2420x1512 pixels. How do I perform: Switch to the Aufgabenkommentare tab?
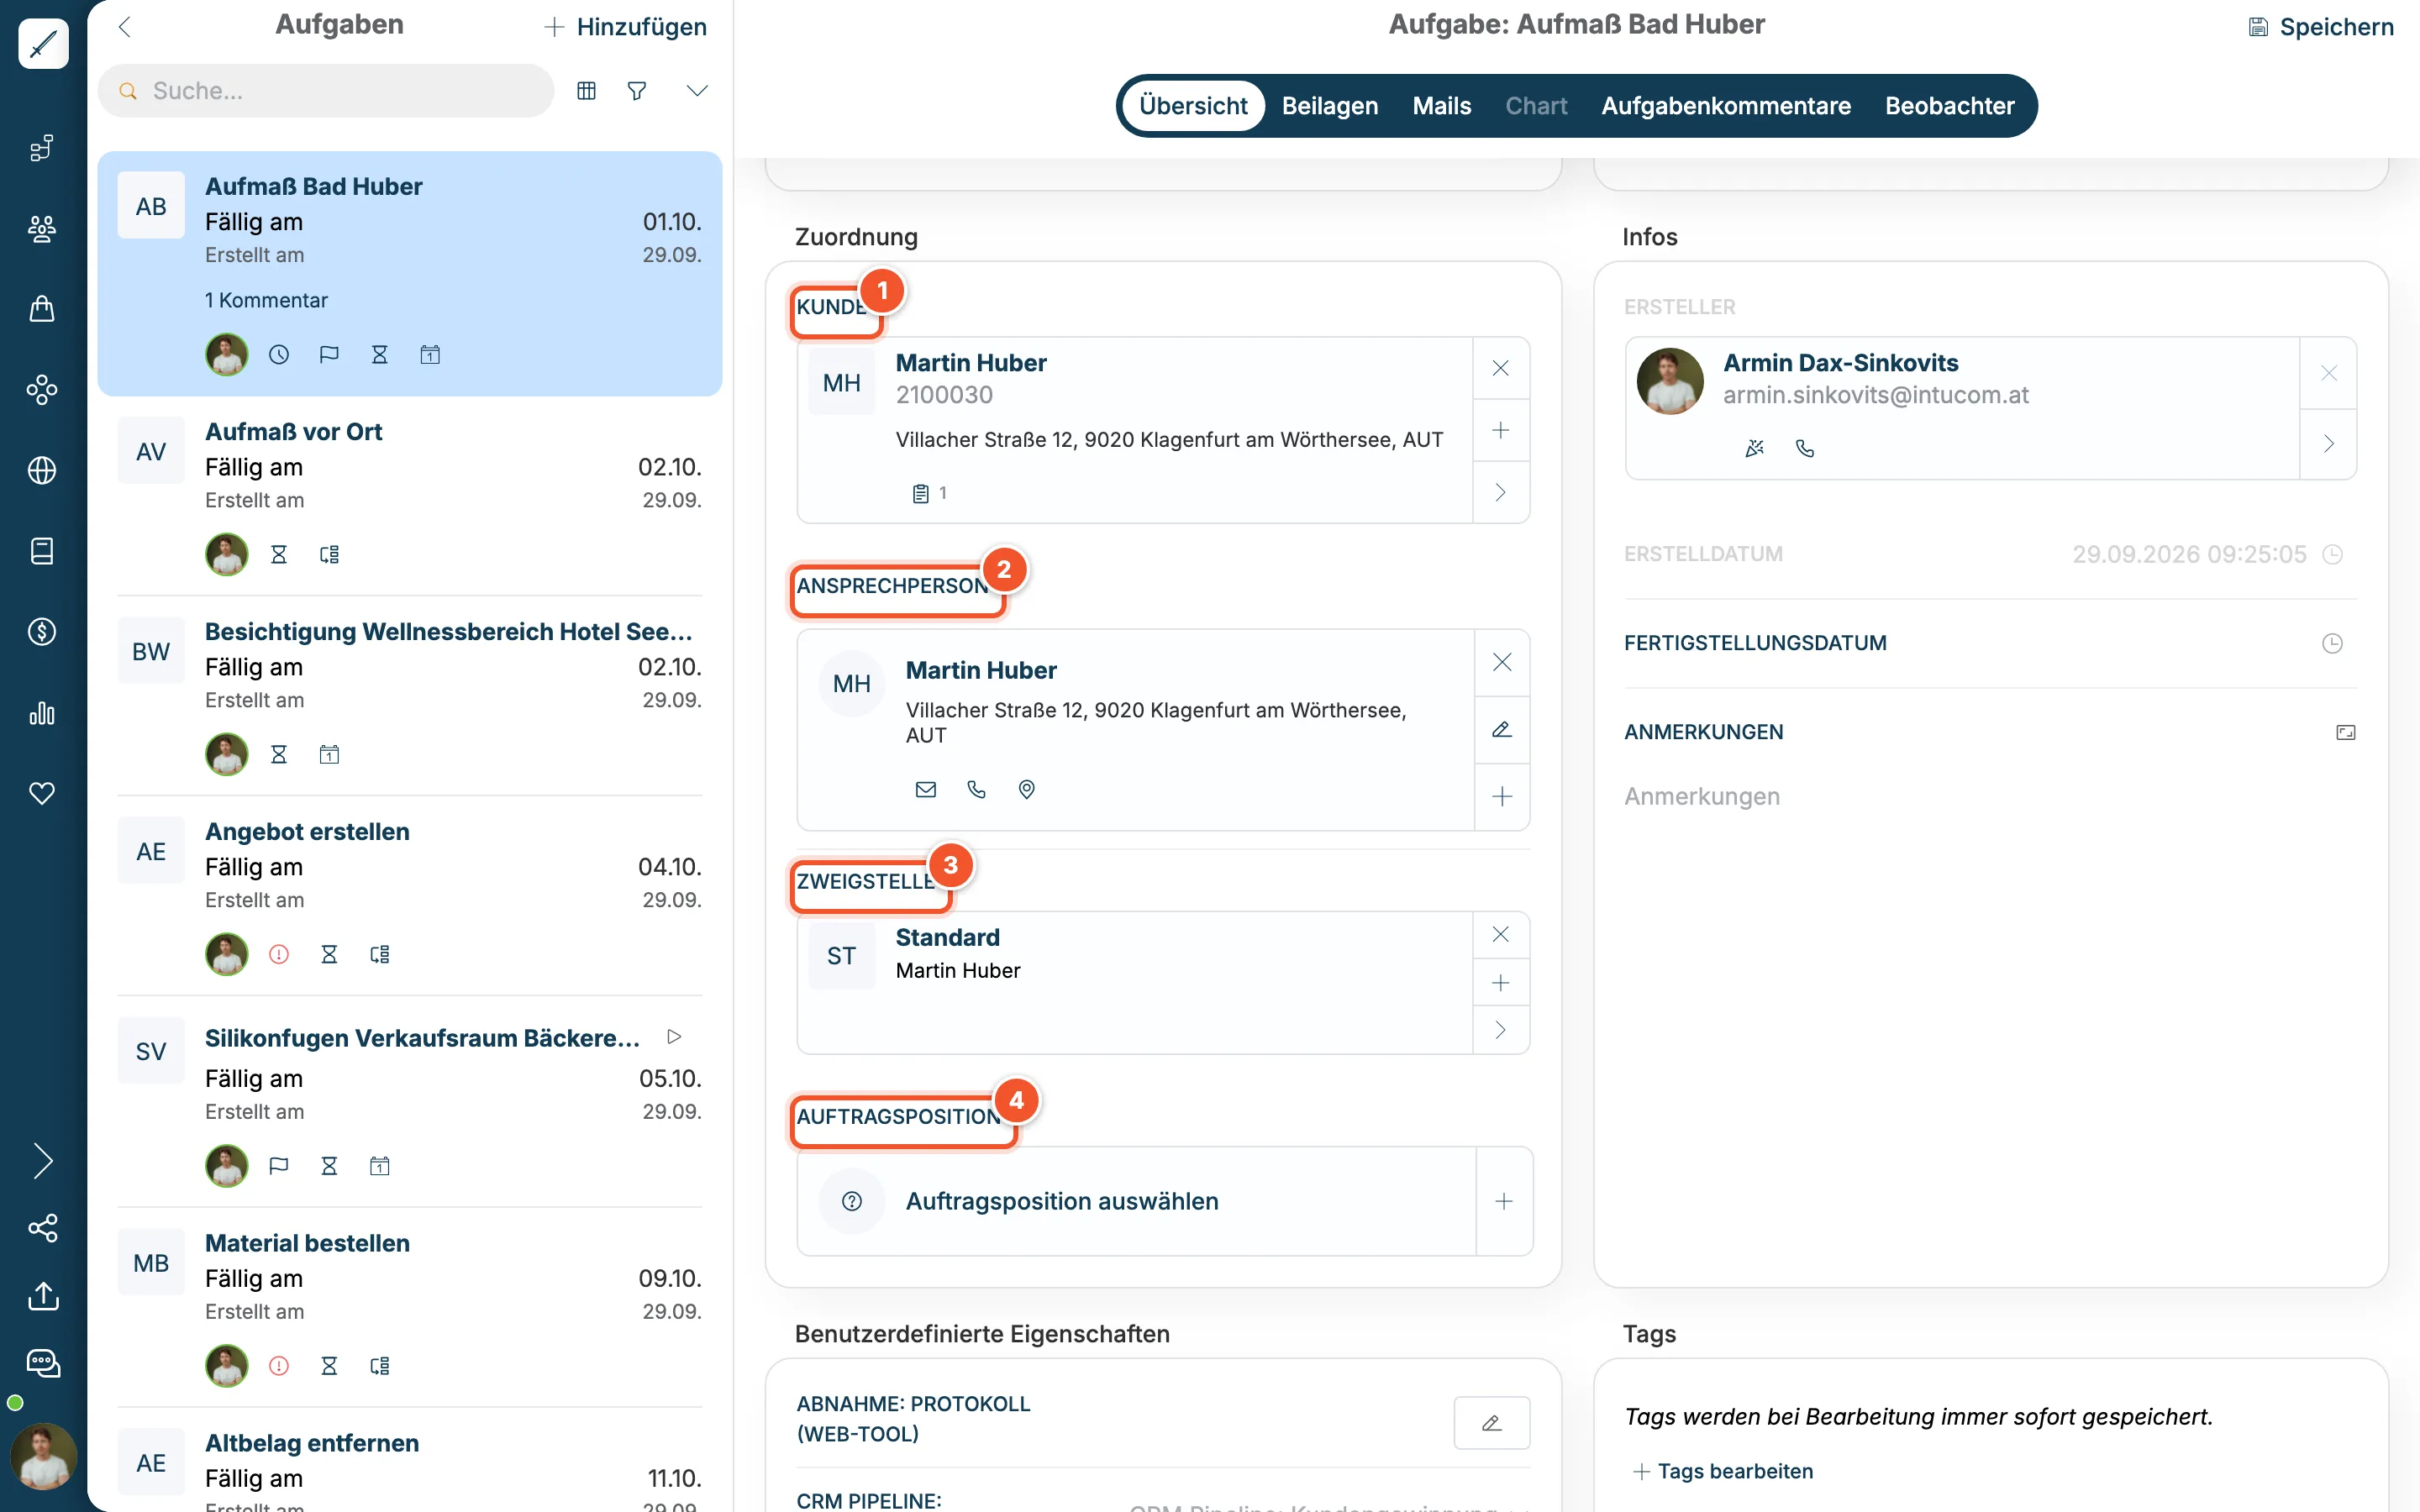coord(1725,106)
